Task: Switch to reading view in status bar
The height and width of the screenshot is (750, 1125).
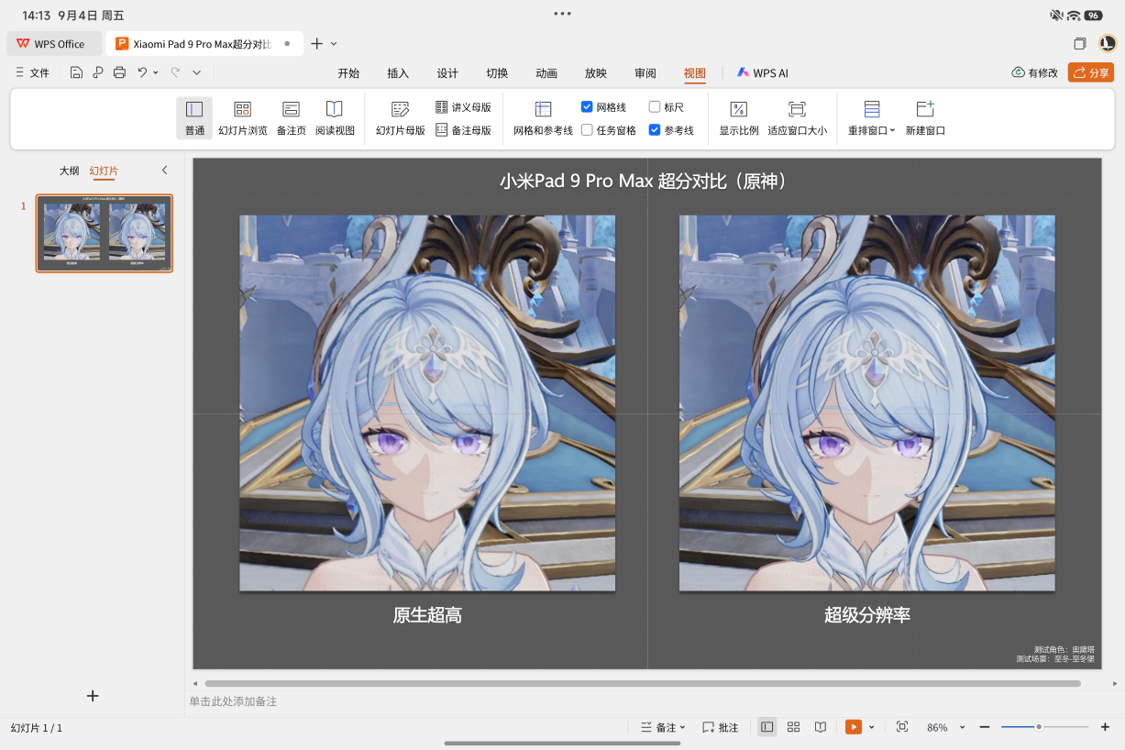Action: [x=821, y=727]
